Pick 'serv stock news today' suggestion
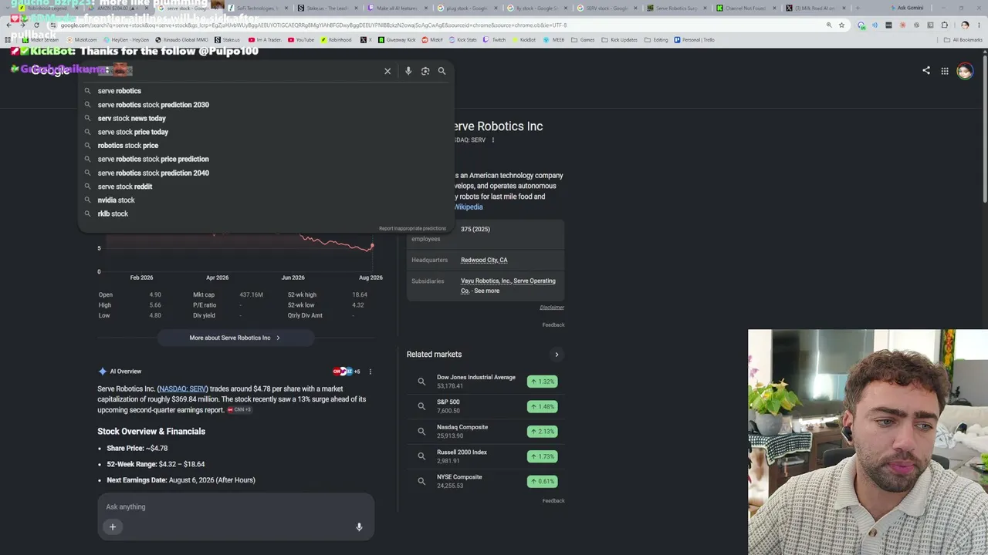988x555 pixels. (266, 119)
